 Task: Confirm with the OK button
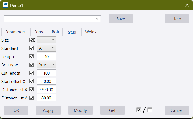point(16,110)
